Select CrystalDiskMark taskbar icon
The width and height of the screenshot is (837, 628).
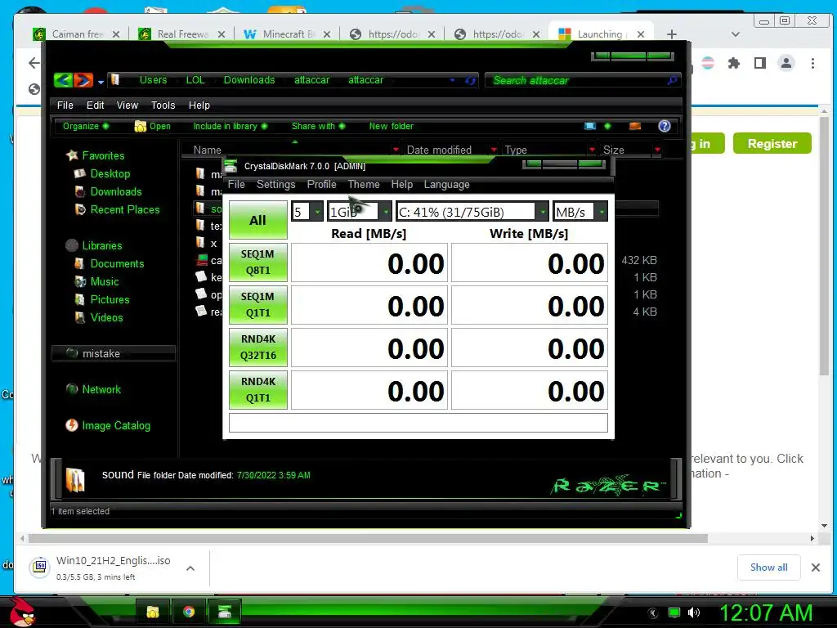pos(224,612)
